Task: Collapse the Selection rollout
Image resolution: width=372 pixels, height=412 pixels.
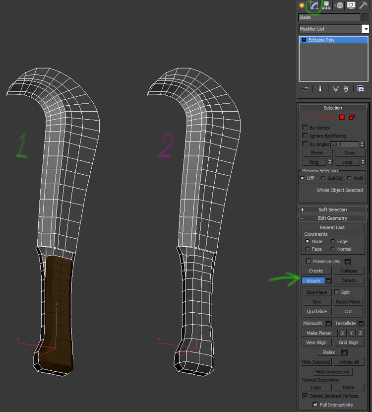Action: 332,108
